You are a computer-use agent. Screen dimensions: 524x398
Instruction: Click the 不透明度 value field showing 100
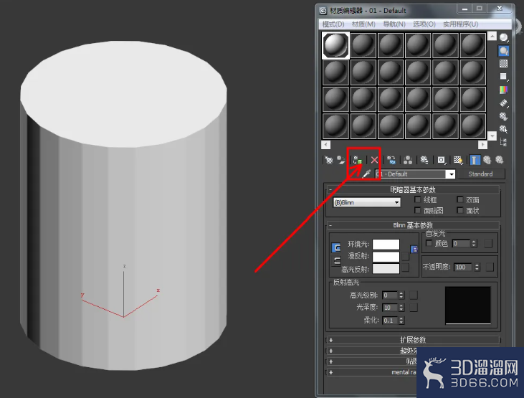pyautogui.click(x=464, y=267)
